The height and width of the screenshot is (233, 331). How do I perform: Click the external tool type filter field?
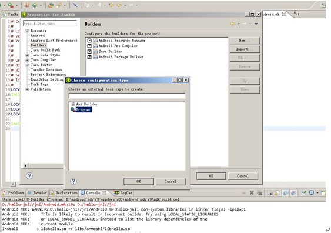click(x=127, y=96)
